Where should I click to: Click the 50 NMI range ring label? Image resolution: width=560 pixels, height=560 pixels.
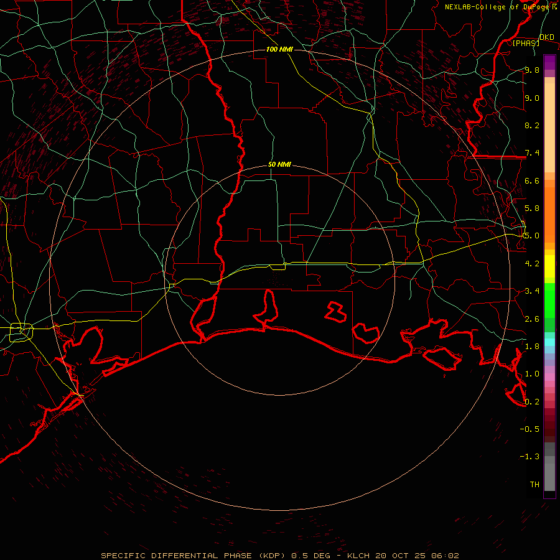point(279,164)
